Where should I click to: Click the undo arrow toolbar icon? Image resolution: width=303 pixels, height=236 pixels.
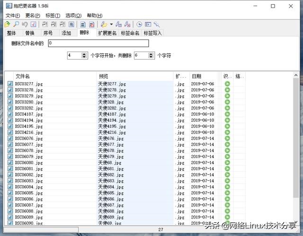coord(25,24)
